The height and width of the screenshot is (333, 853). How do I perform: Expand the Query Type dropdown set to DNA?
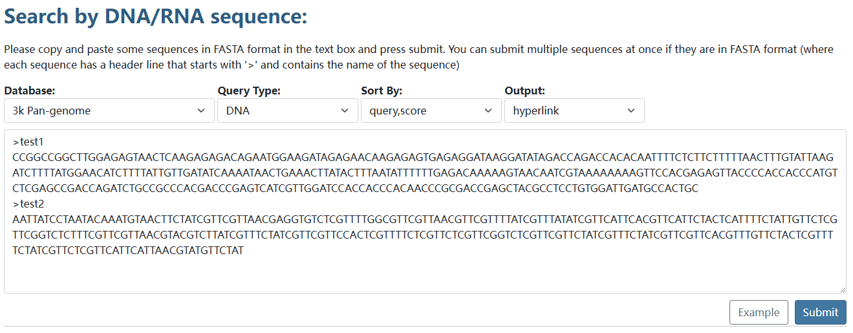click(x=287, y=111)
